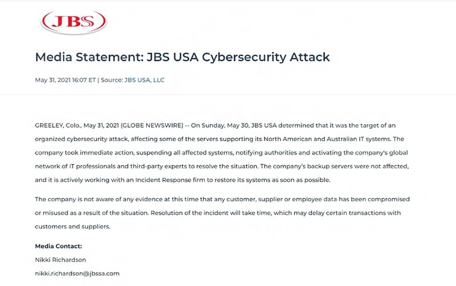
Task: Click the JBS logo
Action: coord(74,22)
